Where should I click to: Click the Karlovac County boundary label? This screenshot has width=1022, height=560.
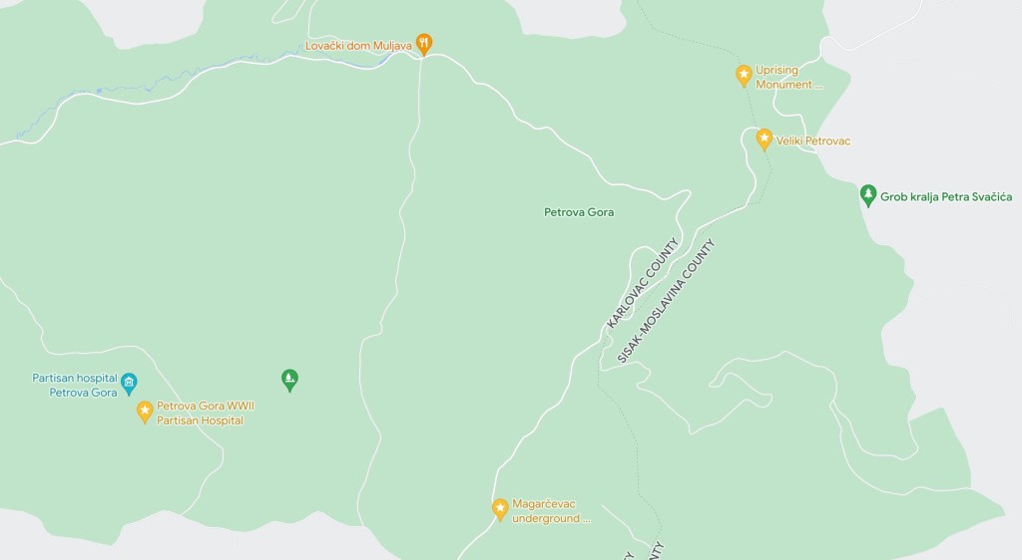(643, 283)
